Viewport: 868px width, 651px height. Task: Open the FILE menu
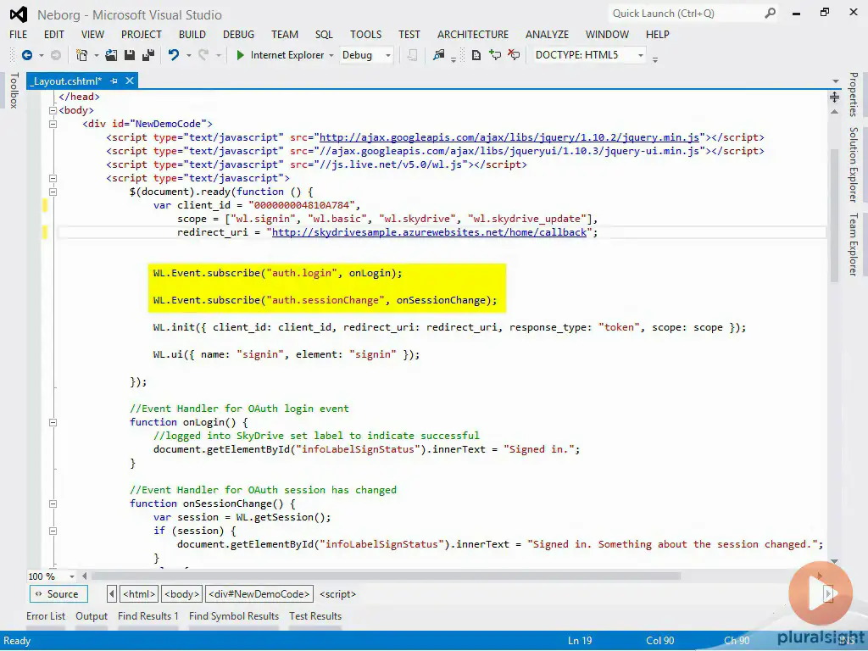(x=19, y=34)
